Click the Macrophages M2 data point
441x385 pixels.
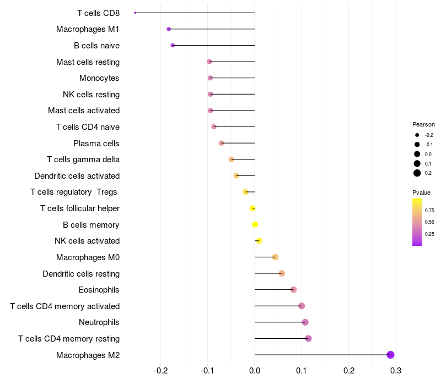point(390,355)
